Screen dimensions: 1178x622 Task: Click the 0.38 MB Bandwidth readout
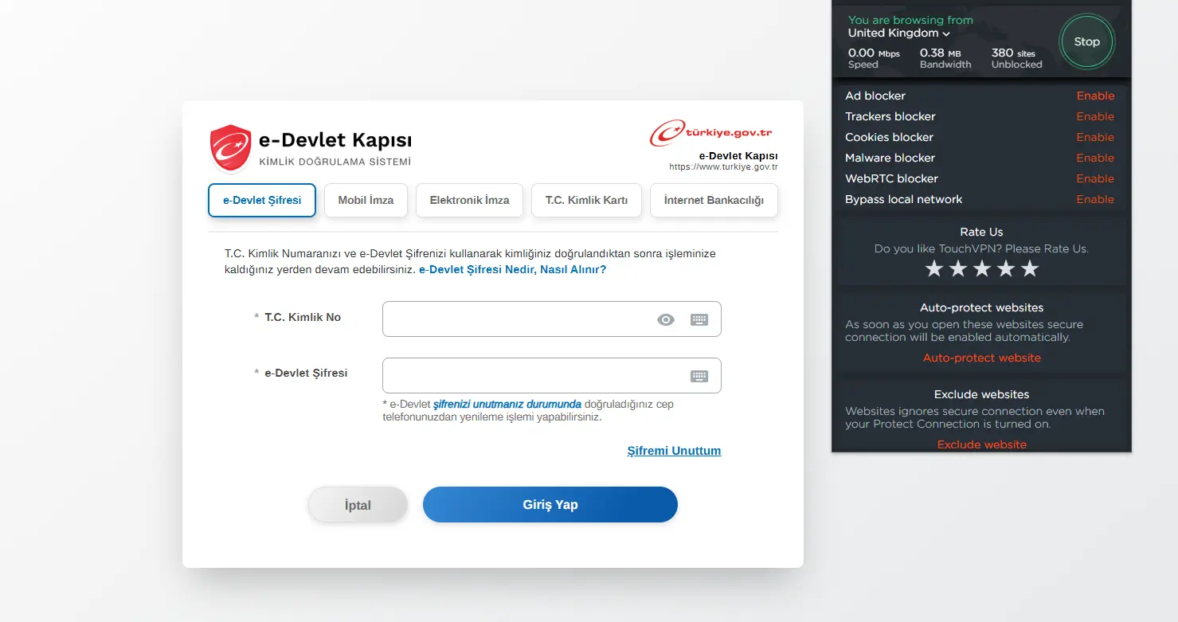coord(945,58)
